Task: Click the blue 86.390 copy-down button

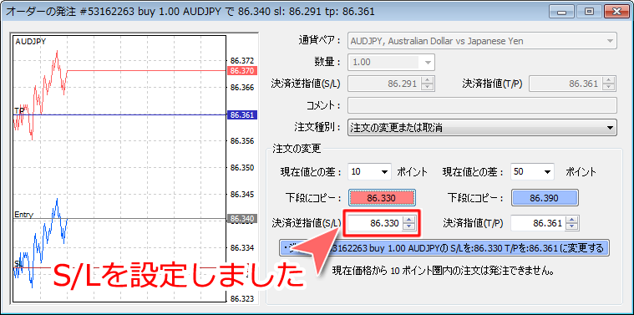Action: pos(545,198)
